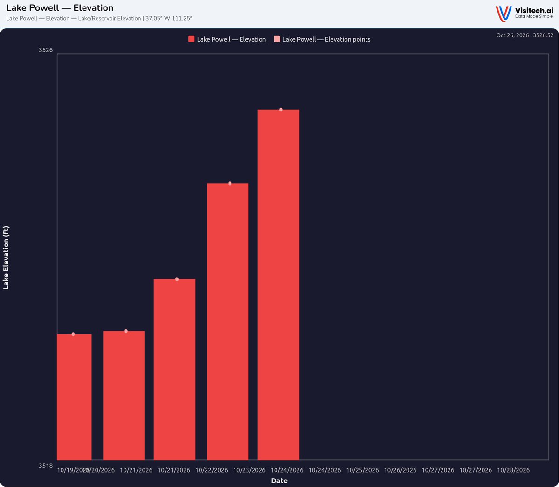Image resolution: width=559 pixels, height=487 pixels.
Task: Click the subtitle with coordinates 37.05° W 111.25°
Action: [x=99, y=18]
